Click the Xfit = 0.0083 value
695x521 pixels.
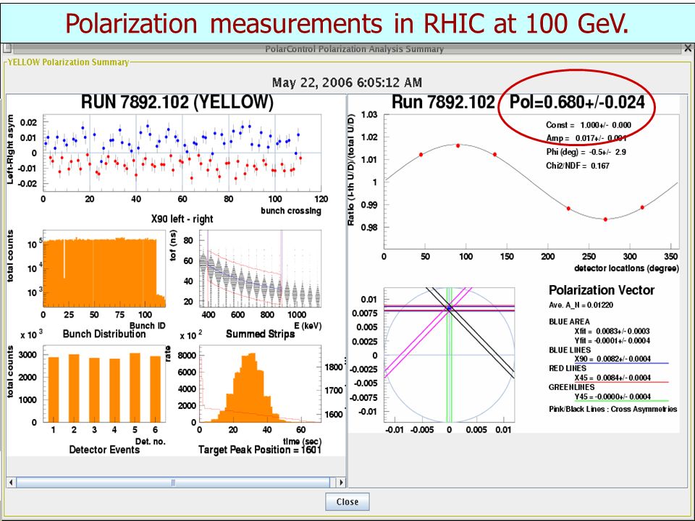pos(612,331)
